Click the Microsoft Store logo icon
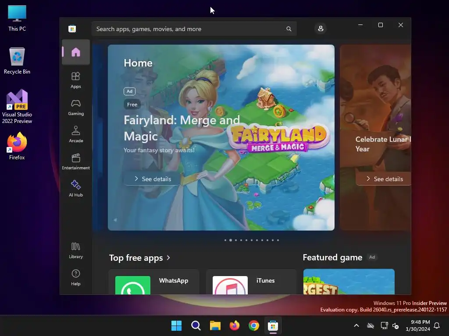Viewport: 449px width, 336px height. [x=72, y=28]
